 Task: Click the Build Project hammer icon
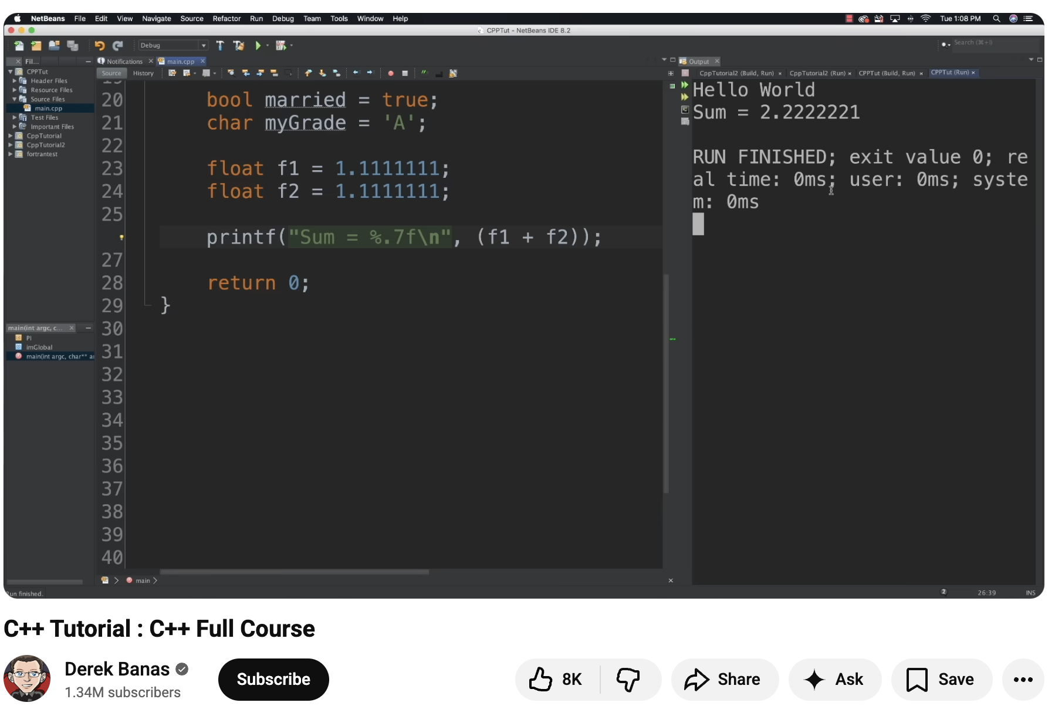(x=220, y=45)
